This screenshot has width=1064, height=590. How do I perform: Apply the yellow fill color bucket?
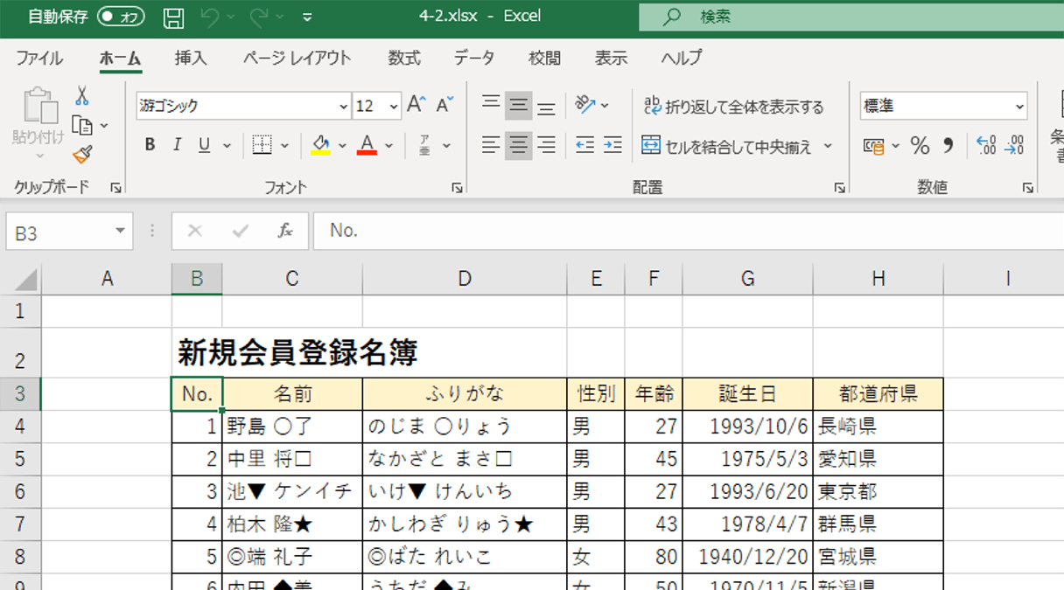tap(320, 145)
